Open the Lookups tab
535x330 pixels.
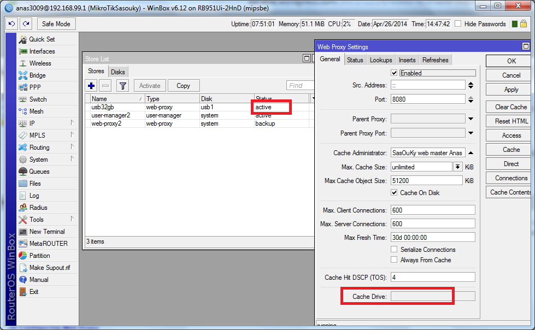381,60
